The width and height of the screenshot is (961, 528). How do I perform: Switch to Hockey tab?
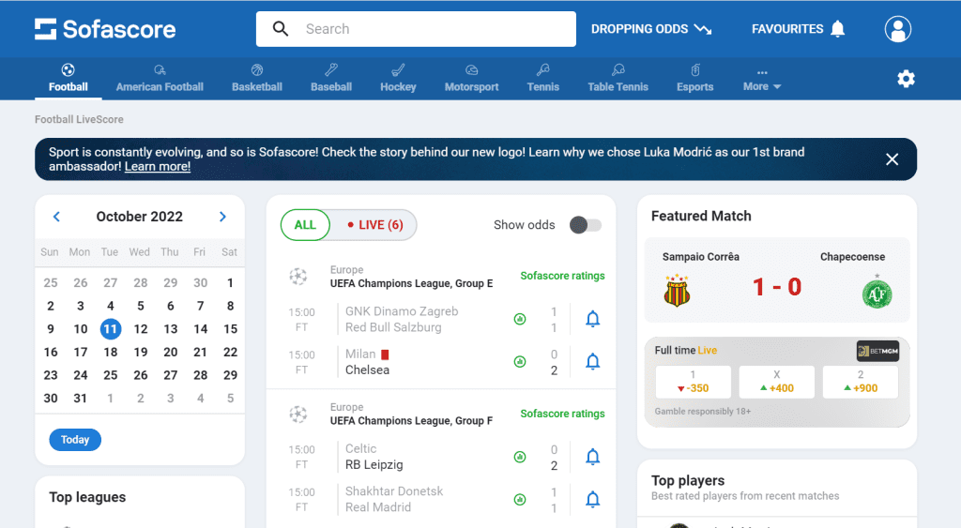click(398, 79)
